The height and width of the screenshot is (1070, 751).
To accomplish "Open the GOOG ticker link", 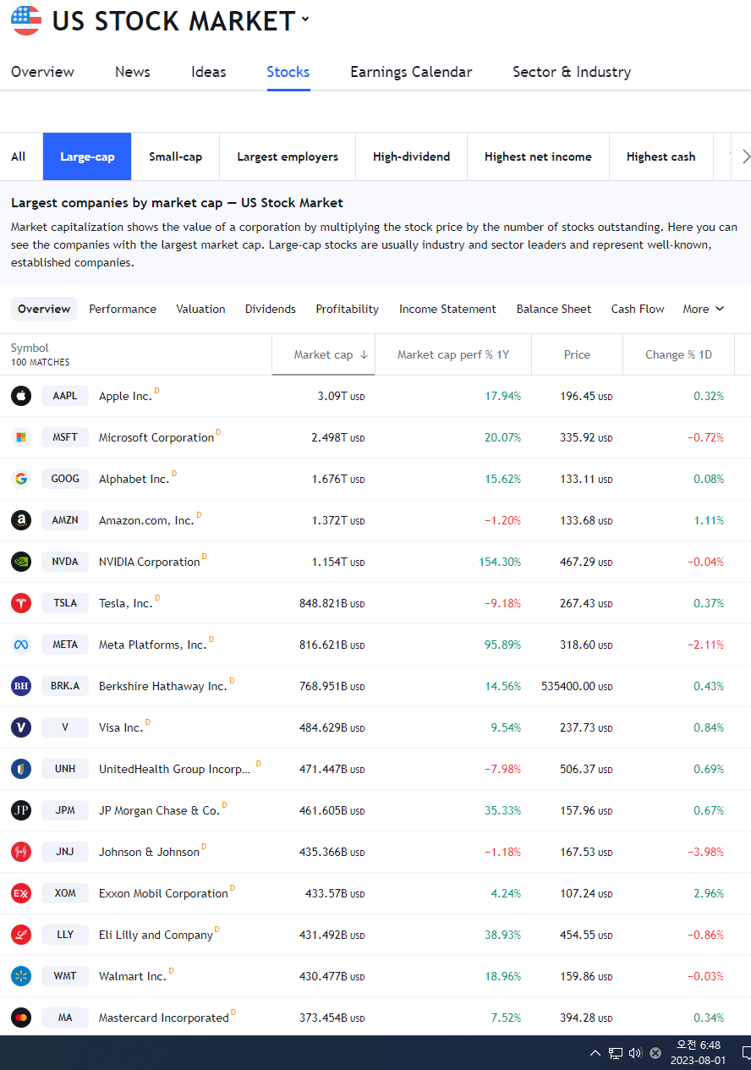I will pyautogui.click(x=65, y=479).
